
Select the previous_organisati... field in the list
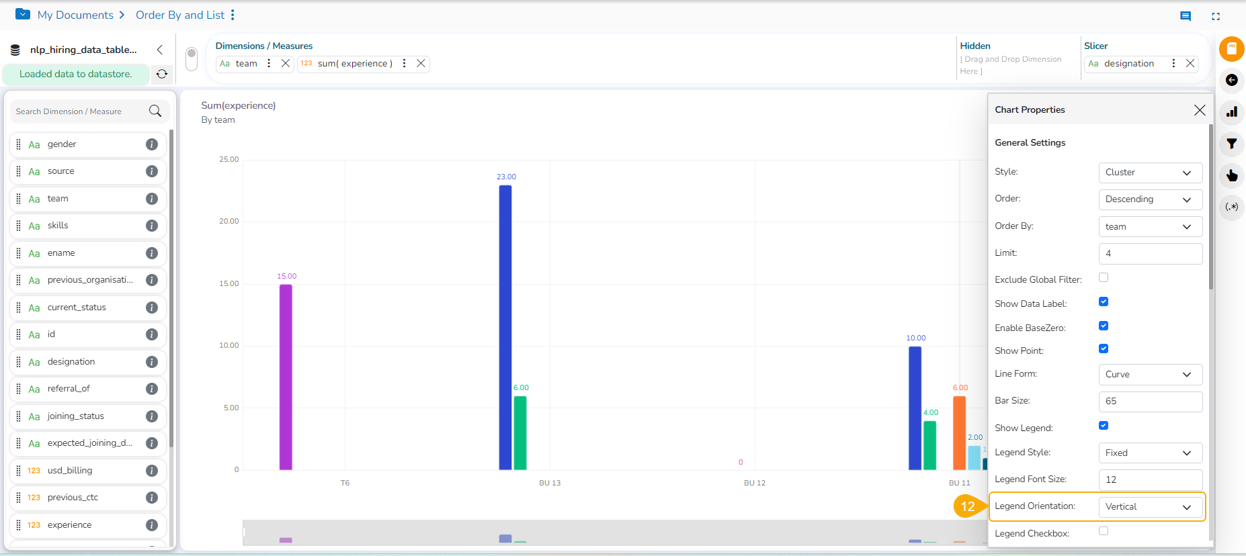pos(88,280)
